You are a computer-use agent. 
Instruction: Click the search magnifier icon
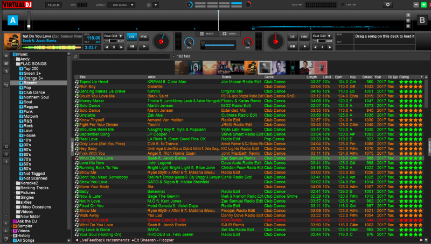pyautogui.click(x=75, y=56)
